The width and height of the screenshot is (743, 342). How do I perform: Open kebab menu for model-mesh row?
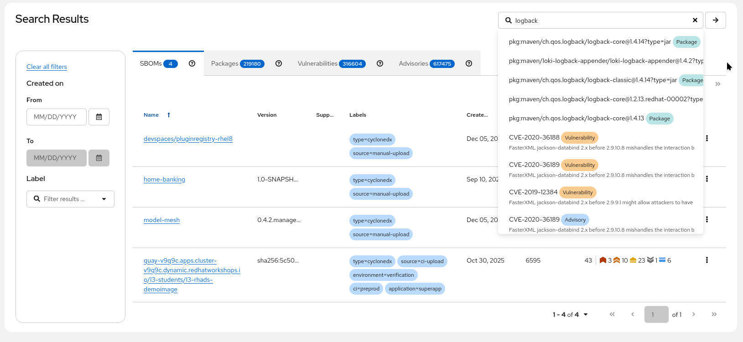pos(707,219)
